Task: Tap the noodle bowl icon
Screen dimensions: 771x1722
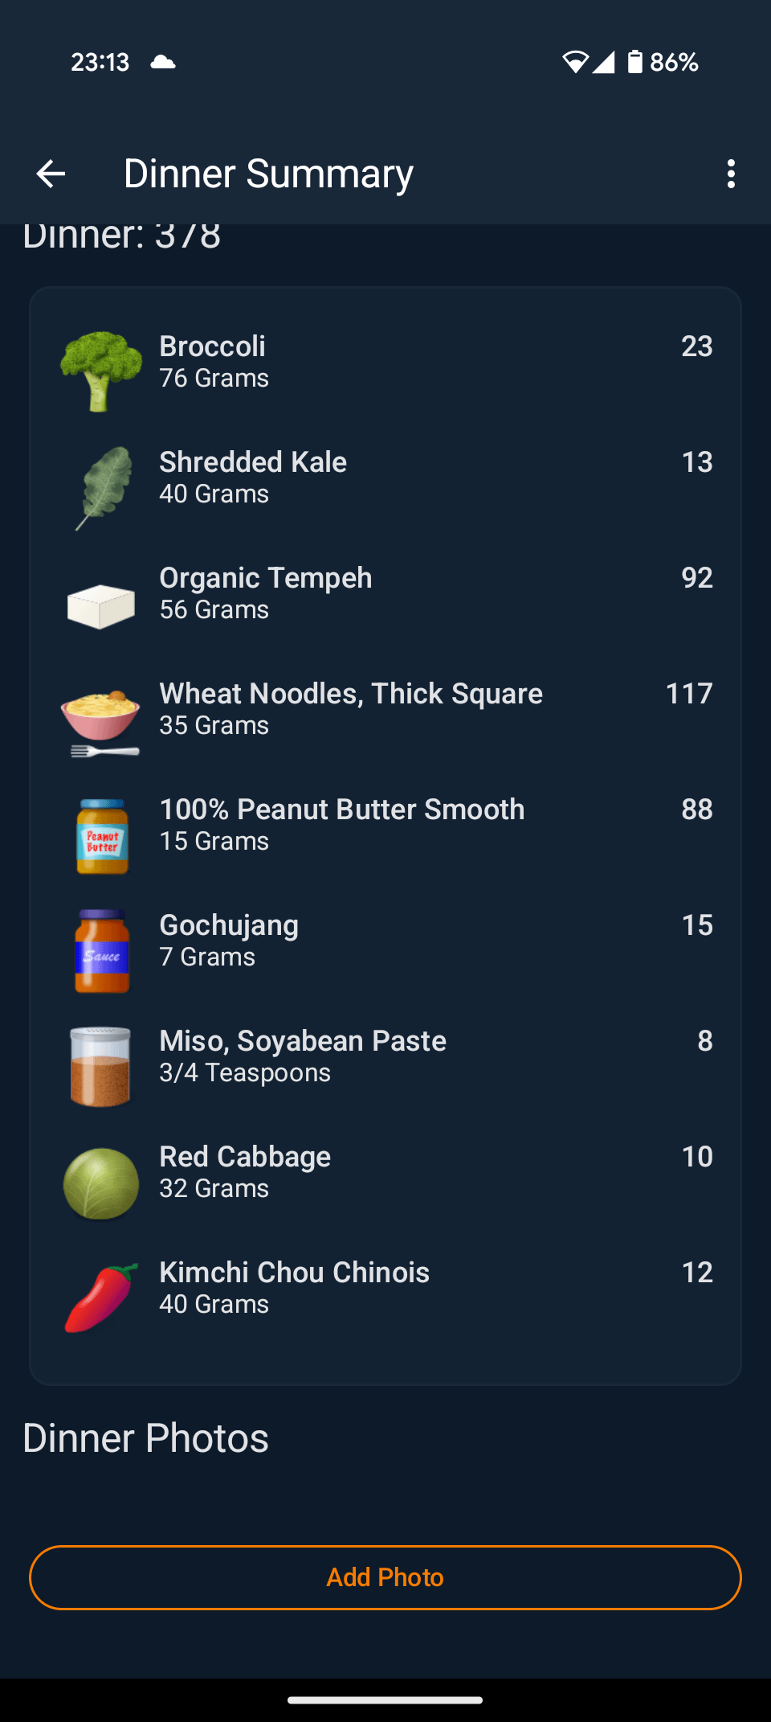Action: point(100,721)
